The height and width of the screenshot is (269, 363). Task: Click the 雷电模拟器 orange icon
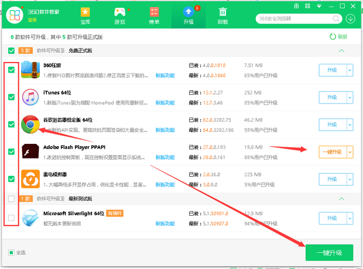coord(30,179)
